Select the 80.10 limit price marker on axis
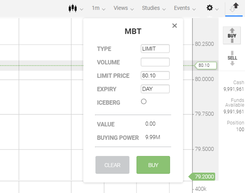Screen dimensions: 245x193 [205, 65]
